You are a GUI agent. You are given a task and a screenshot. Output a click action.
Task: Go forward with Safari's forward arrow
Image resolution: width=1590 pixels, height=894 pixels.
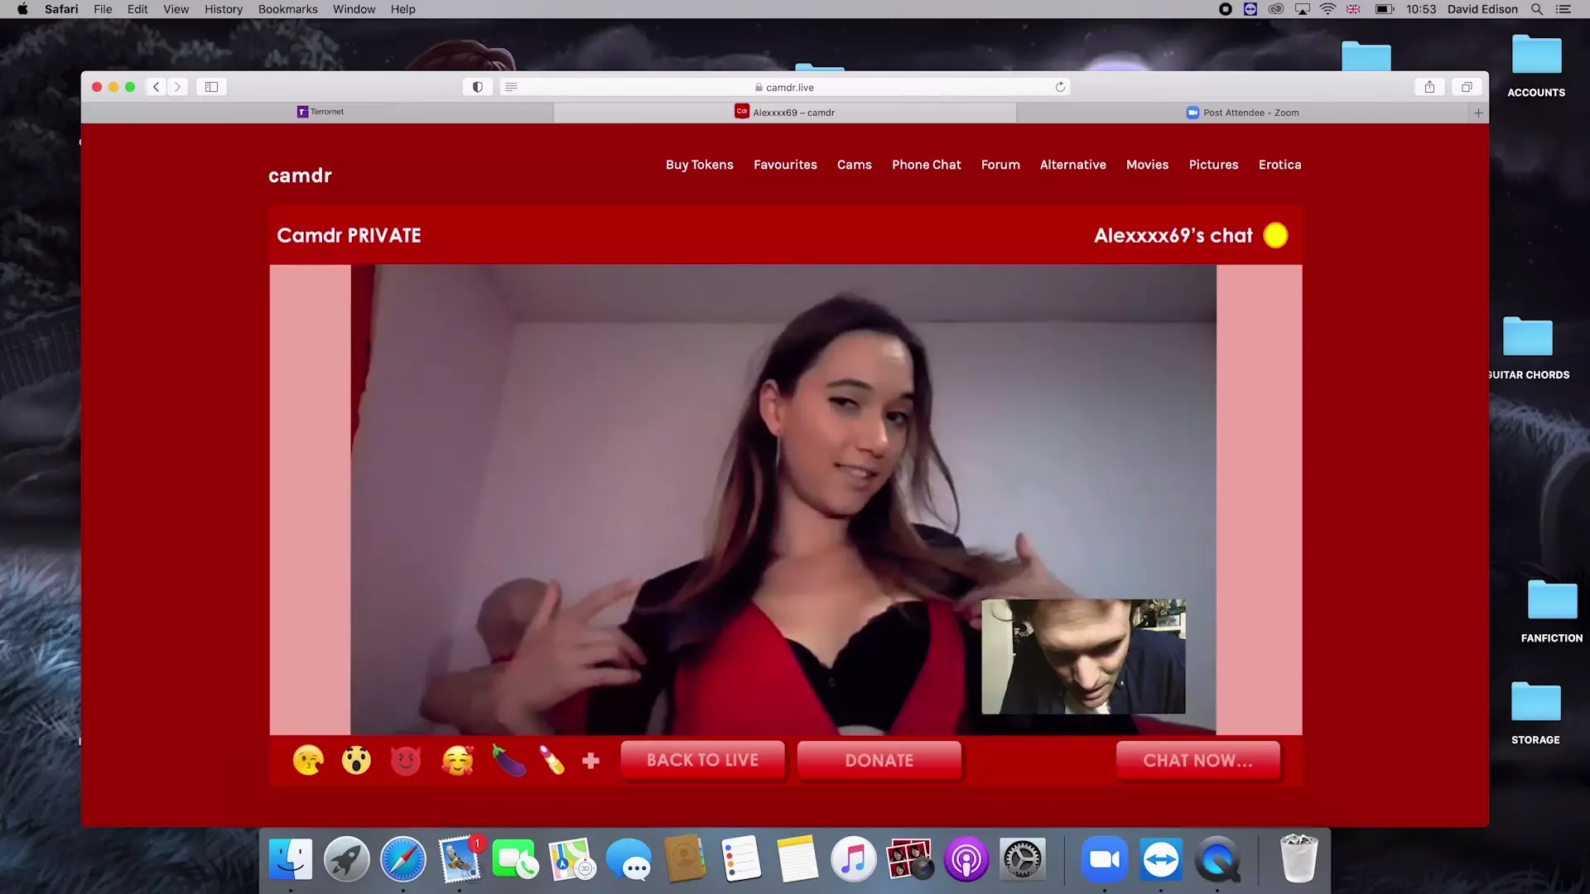click(x=177, y=86)
